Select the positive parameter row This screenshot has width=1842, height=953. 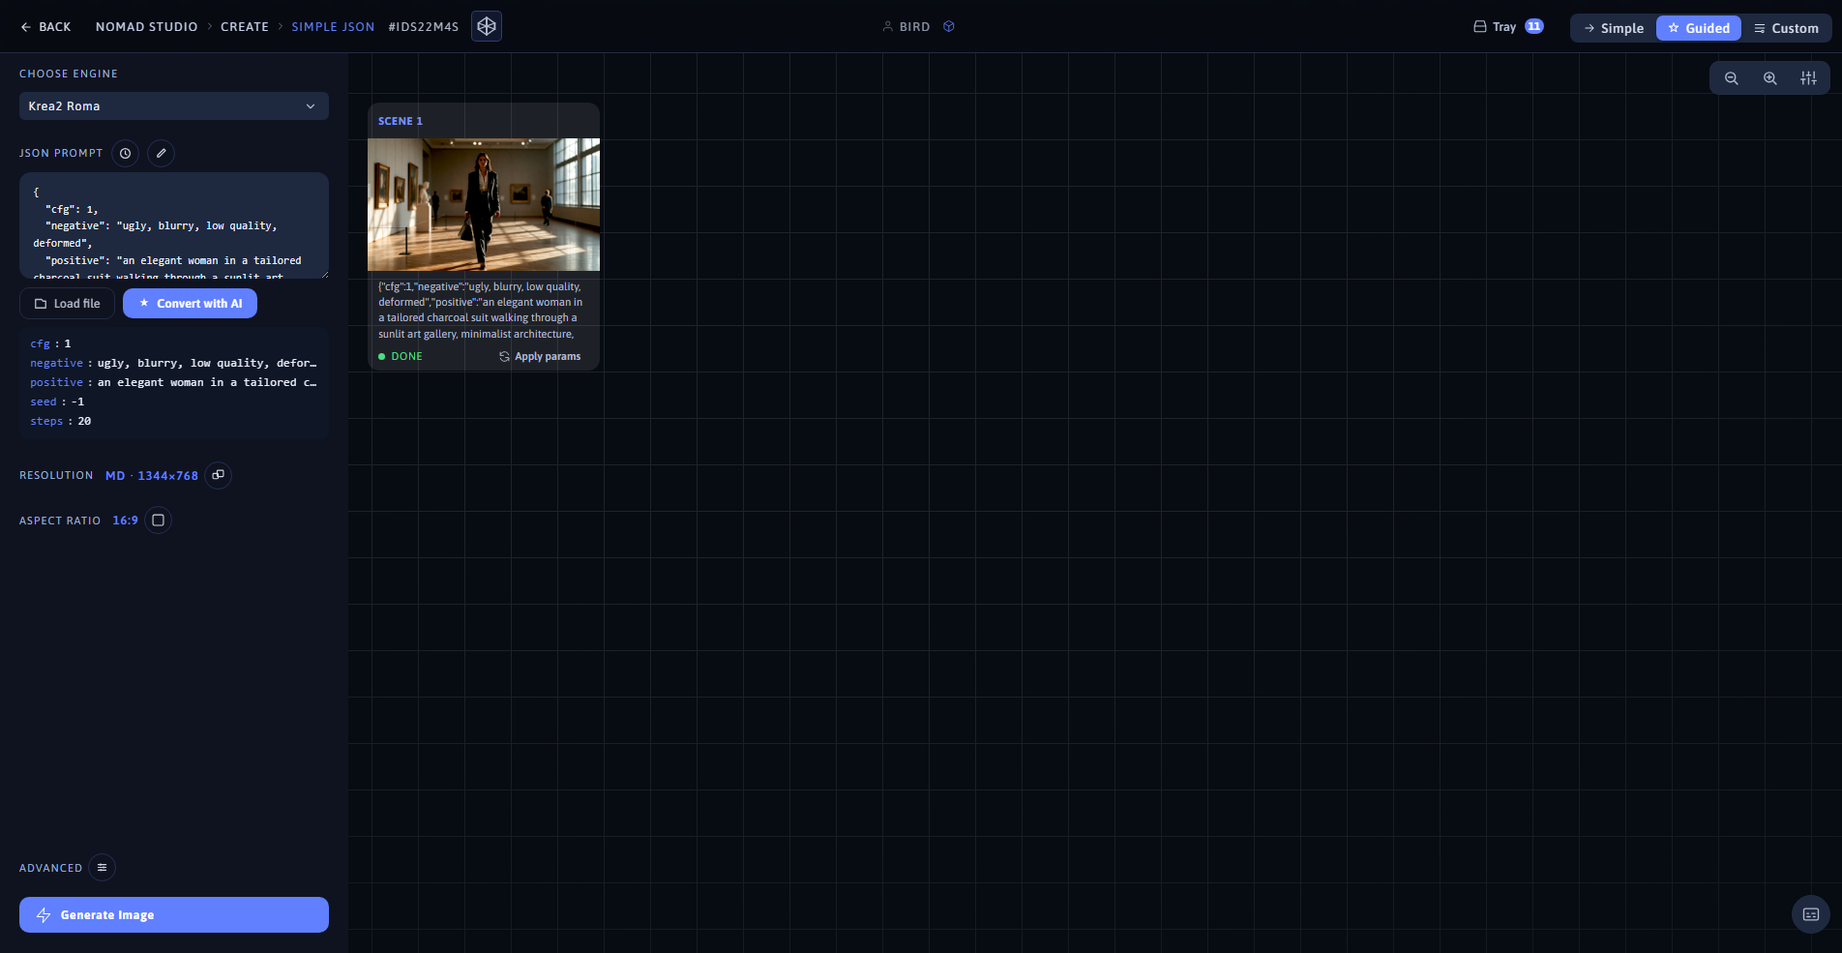coord(174,382)
